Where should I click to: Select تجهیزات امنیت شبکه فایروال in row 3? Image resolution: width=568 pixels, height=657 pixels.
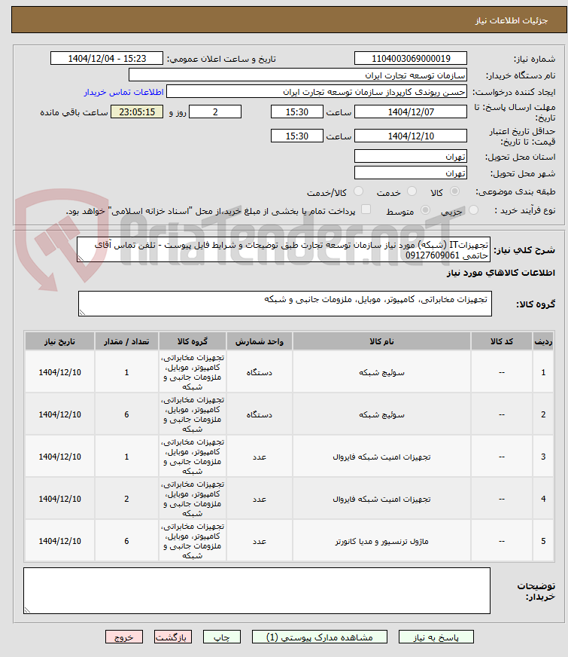click(x=381, y=457)
